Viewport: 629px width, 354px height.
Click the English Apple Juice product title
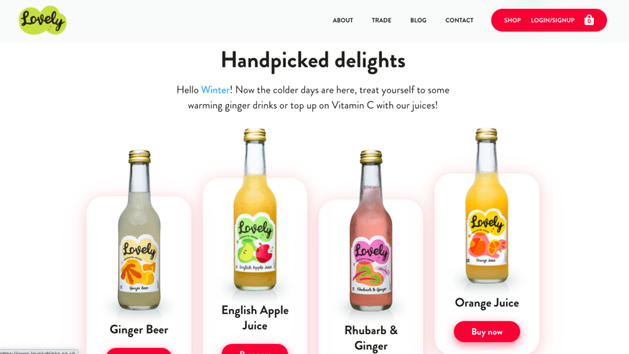coord(255,318)
